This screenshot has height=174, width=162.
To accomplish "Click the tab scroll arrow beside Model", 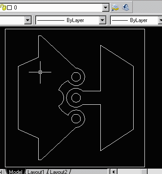I will click(1, 172).
